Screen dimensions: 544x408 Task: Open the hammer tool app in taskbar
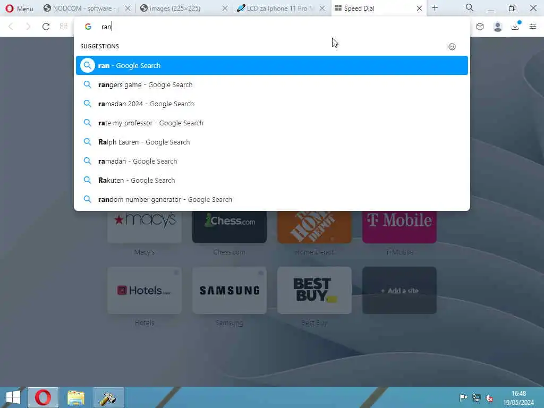108,397
